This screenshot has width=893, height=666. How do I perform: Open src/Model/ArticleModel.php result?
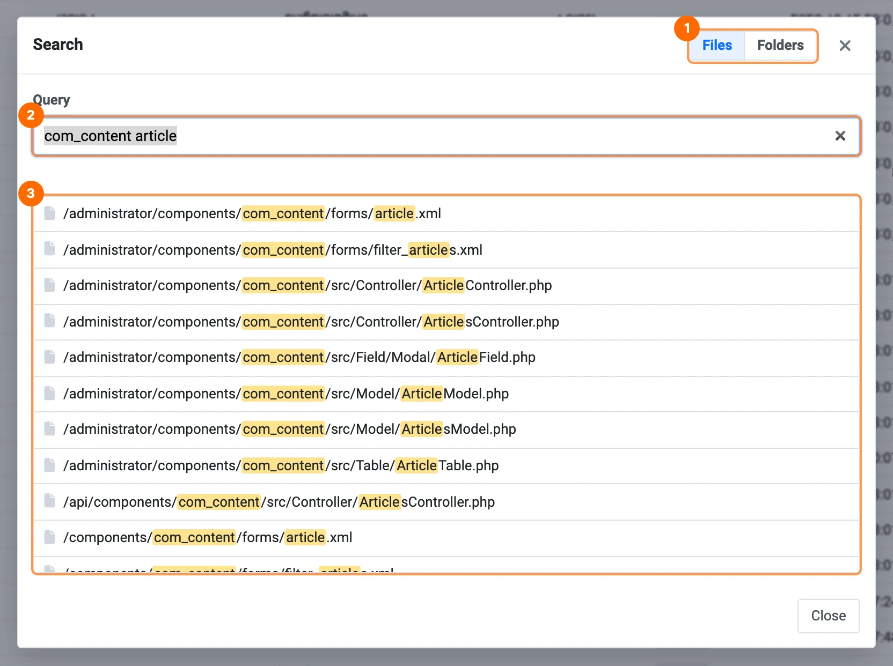coord(446,394)
